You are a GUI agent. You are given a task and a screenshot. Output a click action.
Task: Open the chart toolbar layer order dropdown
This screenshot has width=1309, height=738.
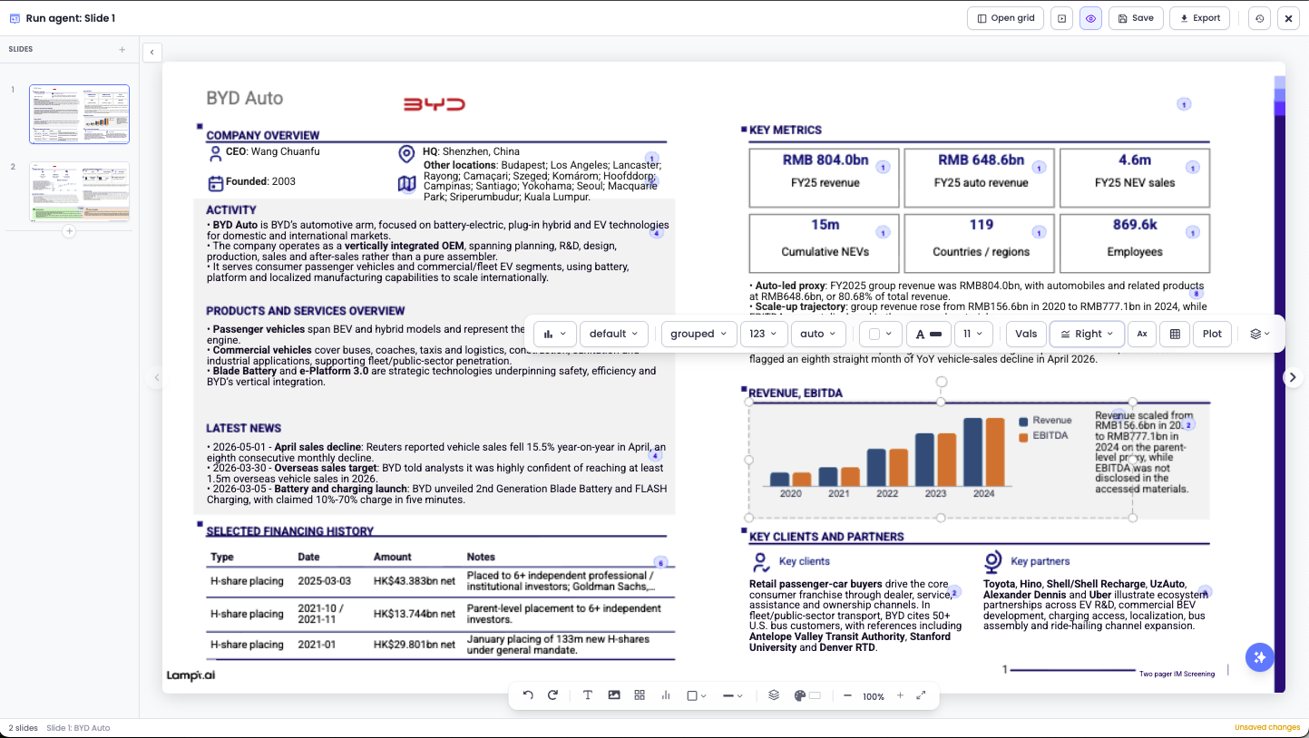pyautogui.click(x=1260, y=334)
